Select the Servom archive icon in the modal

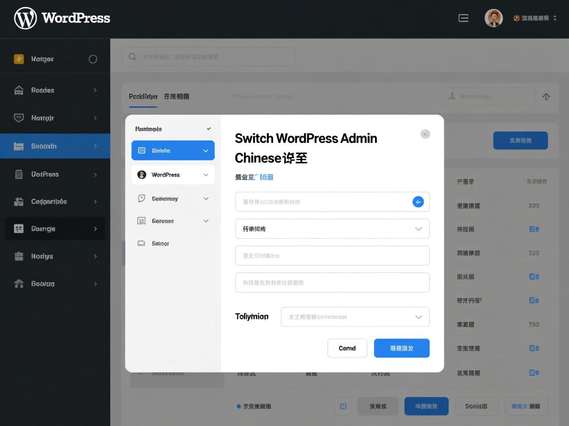[142, 221]
